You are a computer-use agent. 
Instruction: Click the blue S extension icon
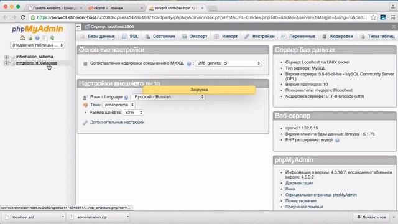383,17
